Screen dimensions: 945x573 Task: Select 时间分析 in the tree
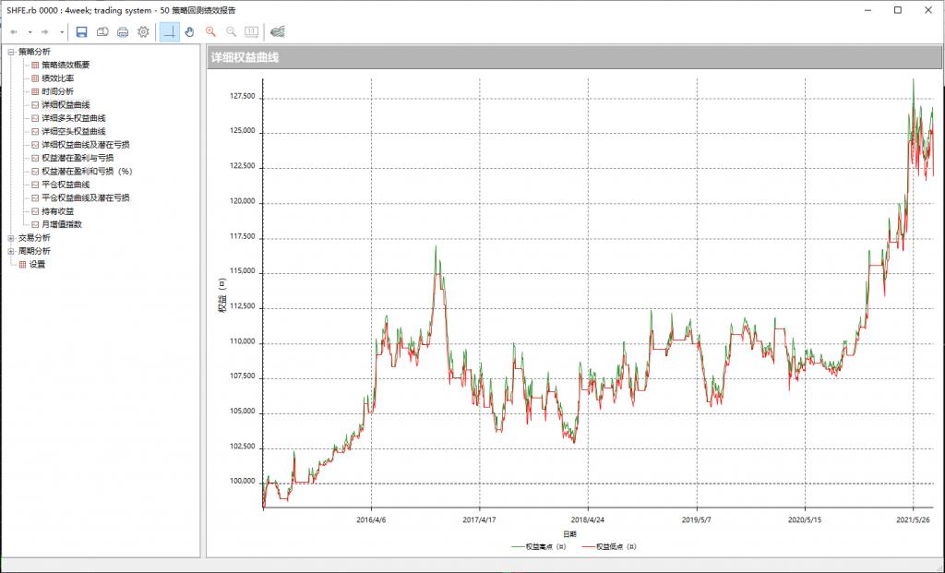click(58, 91)
